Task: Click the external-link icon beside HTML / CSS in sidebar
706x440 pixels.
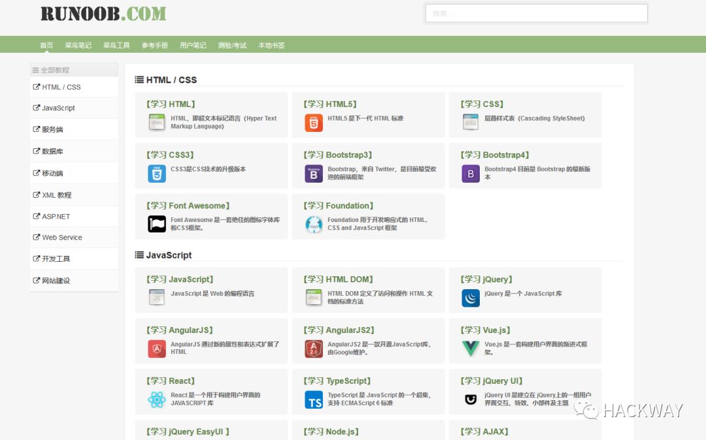Action: click(37, 87)
